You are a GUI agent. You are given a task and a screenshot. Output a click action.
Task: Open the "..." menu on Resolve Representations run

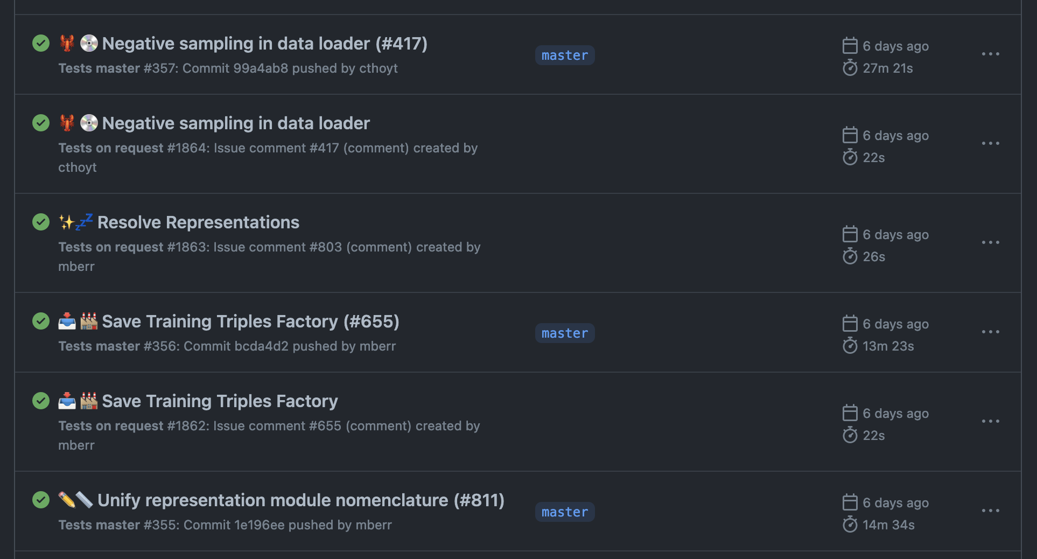pyautogui.click(x=992, y=242)
